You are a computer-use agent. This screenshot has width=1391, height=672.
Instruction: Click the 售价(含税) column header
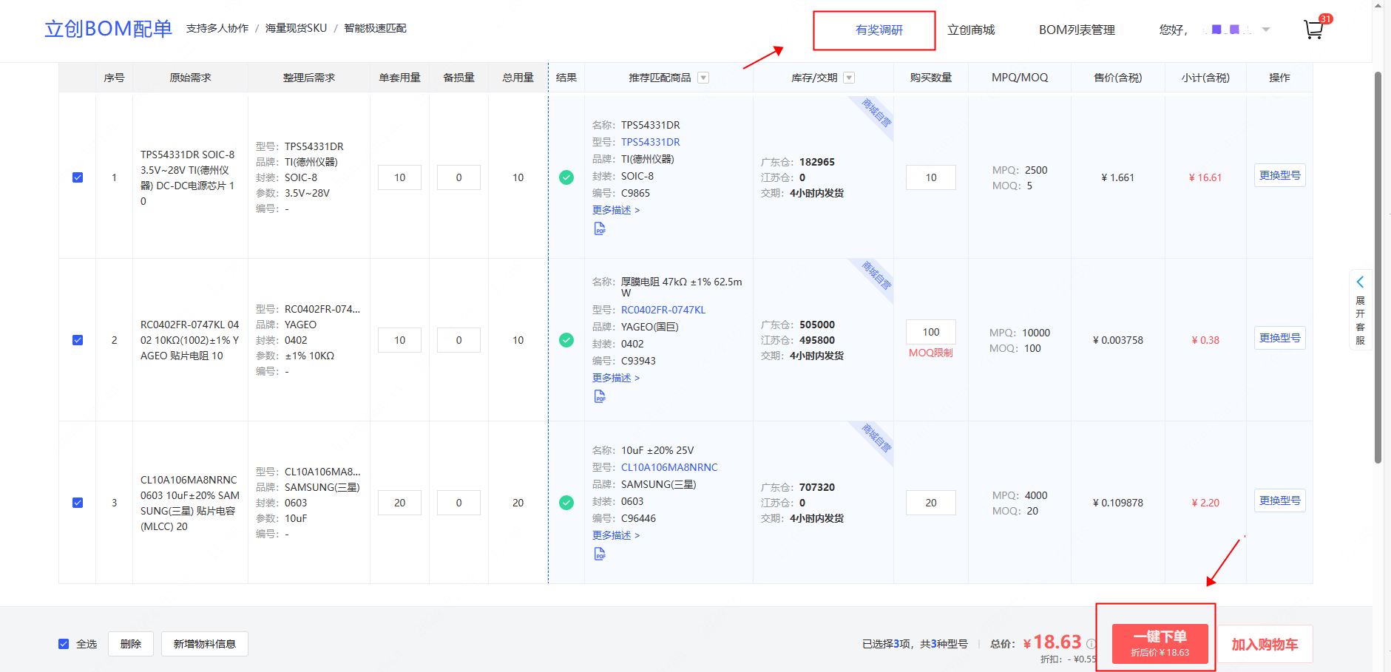(1118, 78)
